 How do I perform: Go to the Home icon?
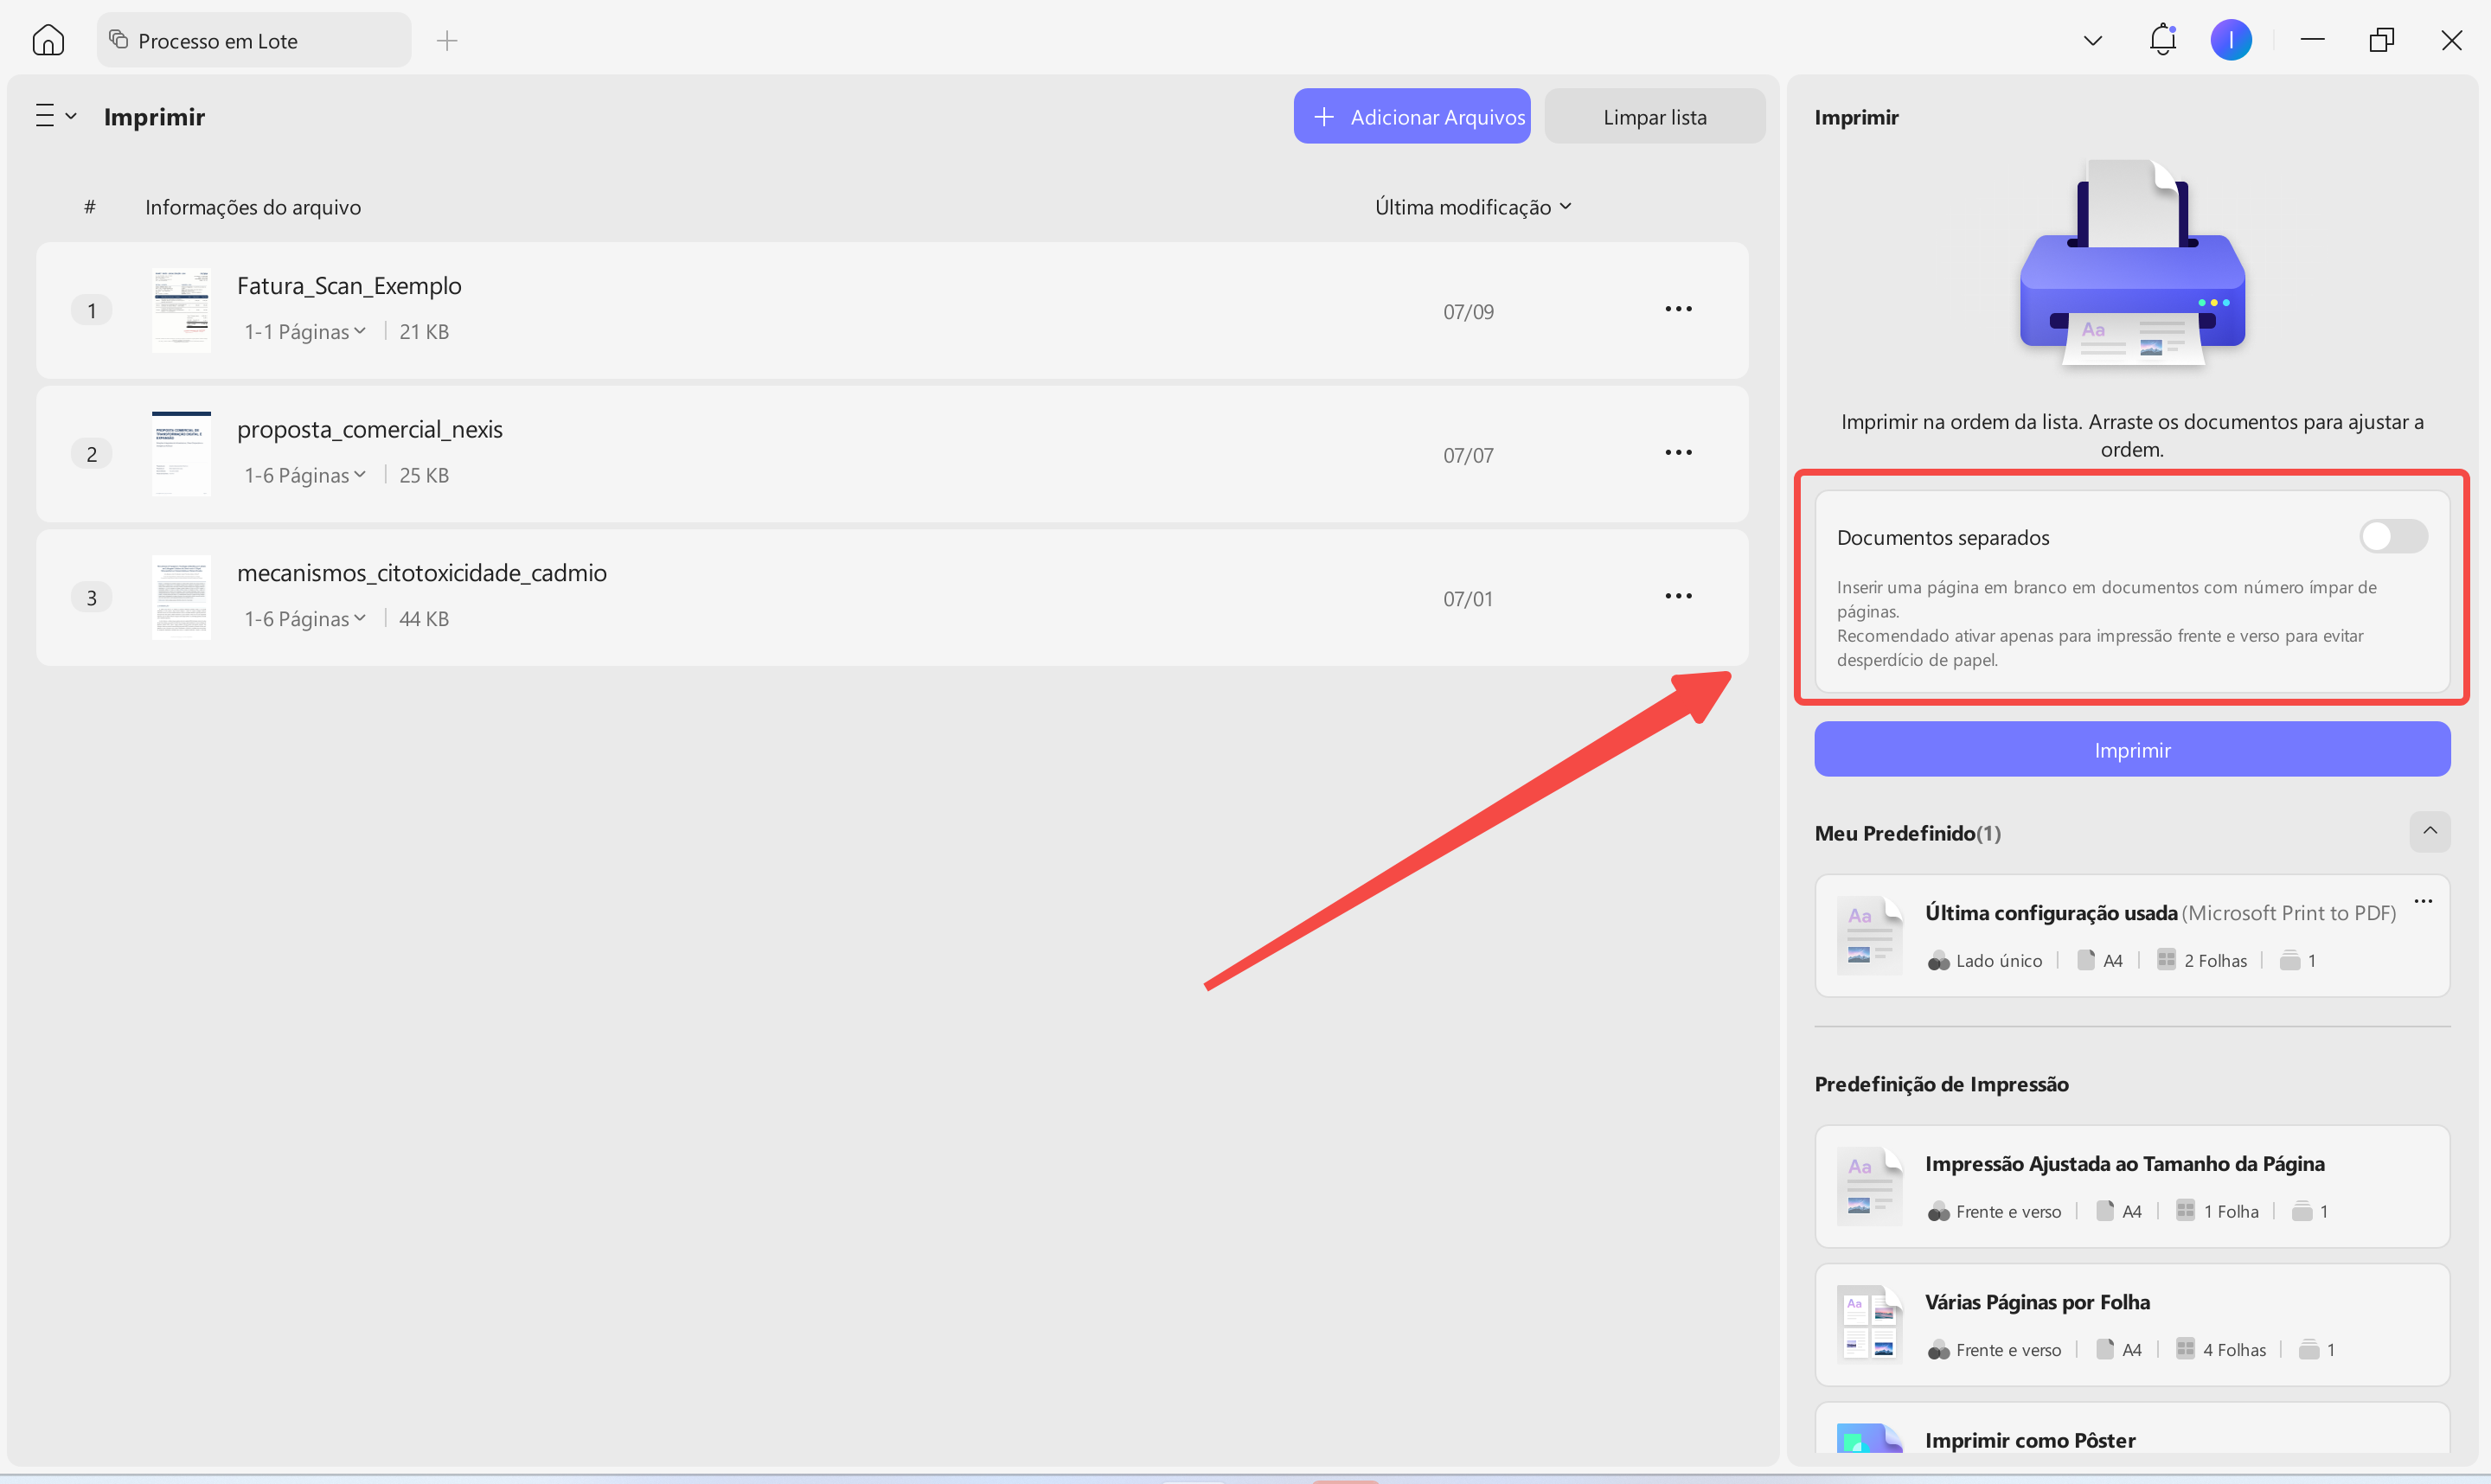(x=48, y=40)
